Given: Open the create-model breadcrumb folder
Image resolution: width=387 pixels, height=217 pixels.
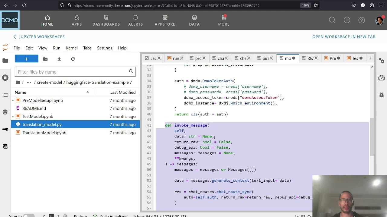Looking at the screenshot, I should (49, 82).
